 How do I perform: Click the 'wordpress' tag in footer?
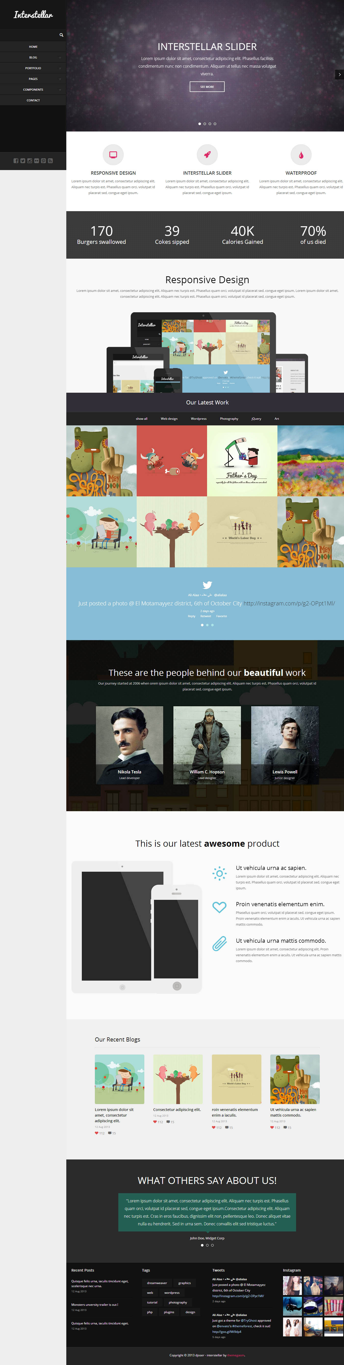(172, 1292)
